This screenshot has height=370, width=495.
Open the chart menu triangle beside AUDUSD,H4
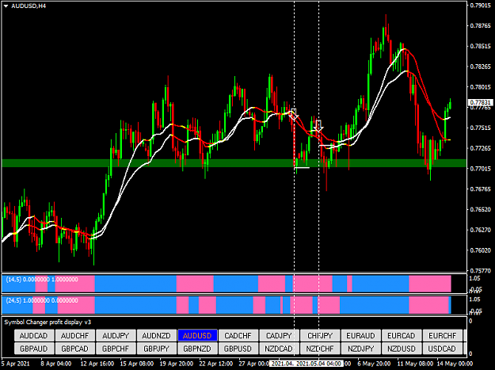pyautogui.click(x=6, y=6)
